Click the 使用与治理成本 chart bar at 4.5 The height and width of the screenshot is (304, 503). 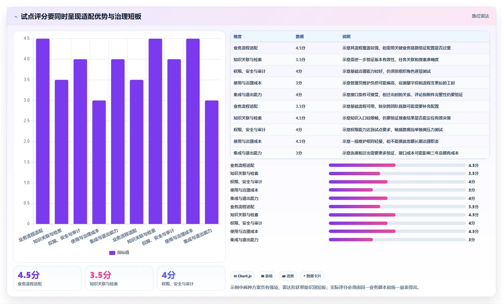point(193,131)
